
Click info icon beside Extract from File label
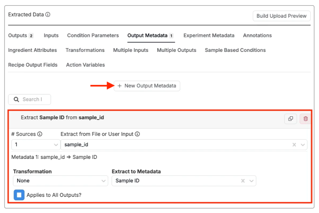tap(137, 134)
